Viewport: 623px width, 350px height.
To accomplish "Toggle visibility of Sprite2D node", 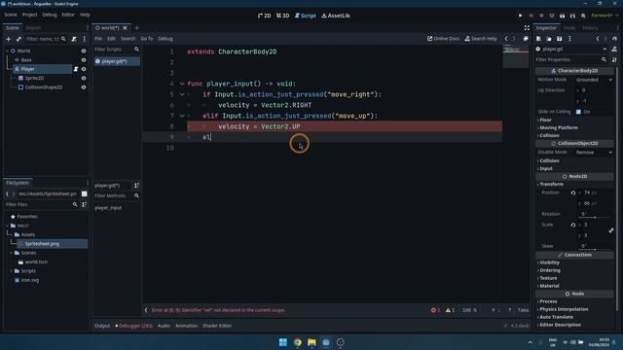I will [x=84, y=78].
